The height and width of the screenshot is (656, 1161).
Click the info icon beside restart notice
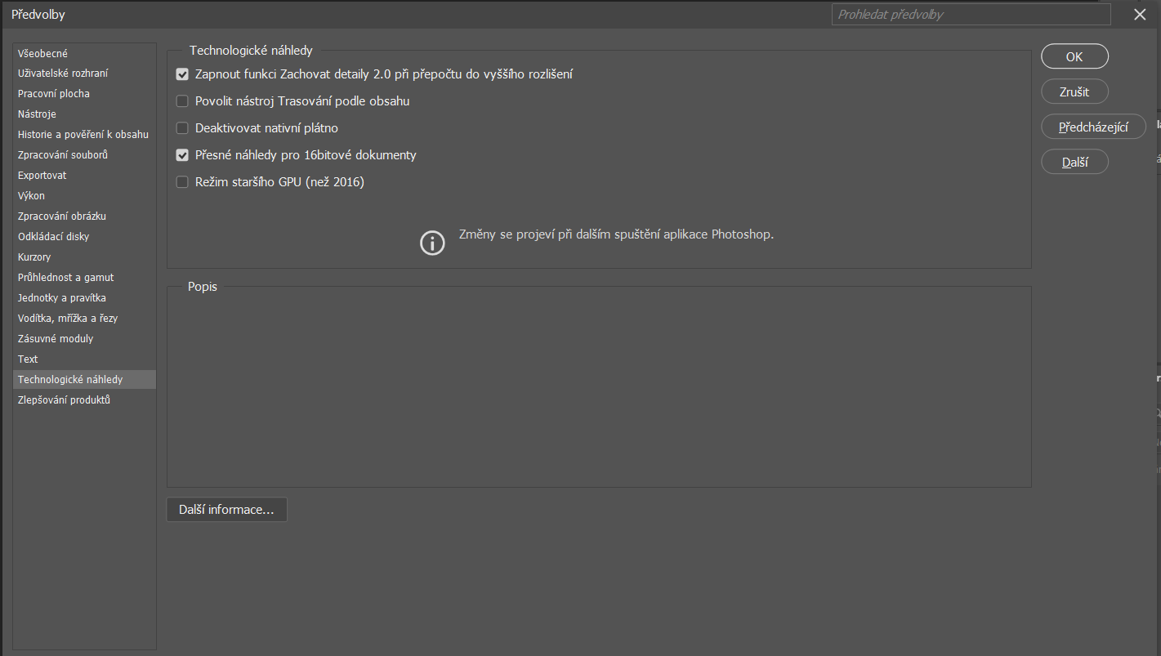(432, 243)
